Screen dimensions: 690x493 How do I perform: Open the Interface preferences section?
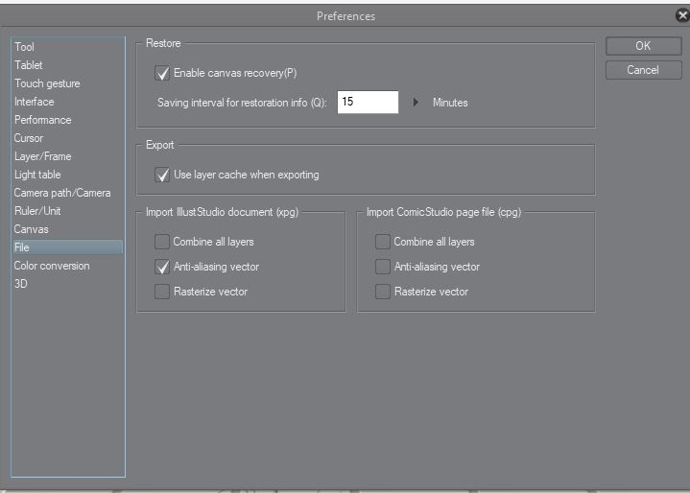35,102
